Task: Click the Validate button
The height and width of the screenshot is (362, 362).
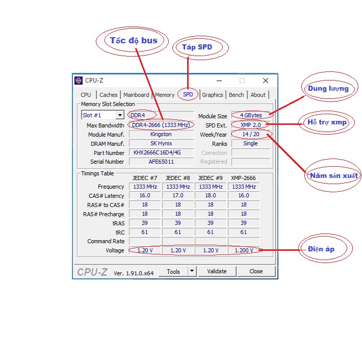Action: (x=217, y=271)
